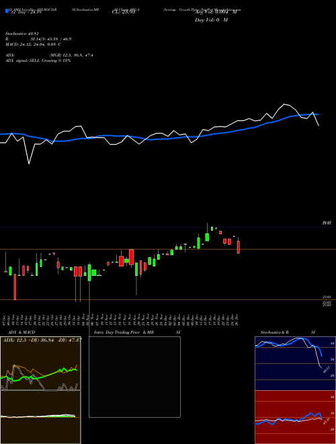Click the 'MACD: 24.12, 24.04, 0.08' line

(x=31, y=44)
